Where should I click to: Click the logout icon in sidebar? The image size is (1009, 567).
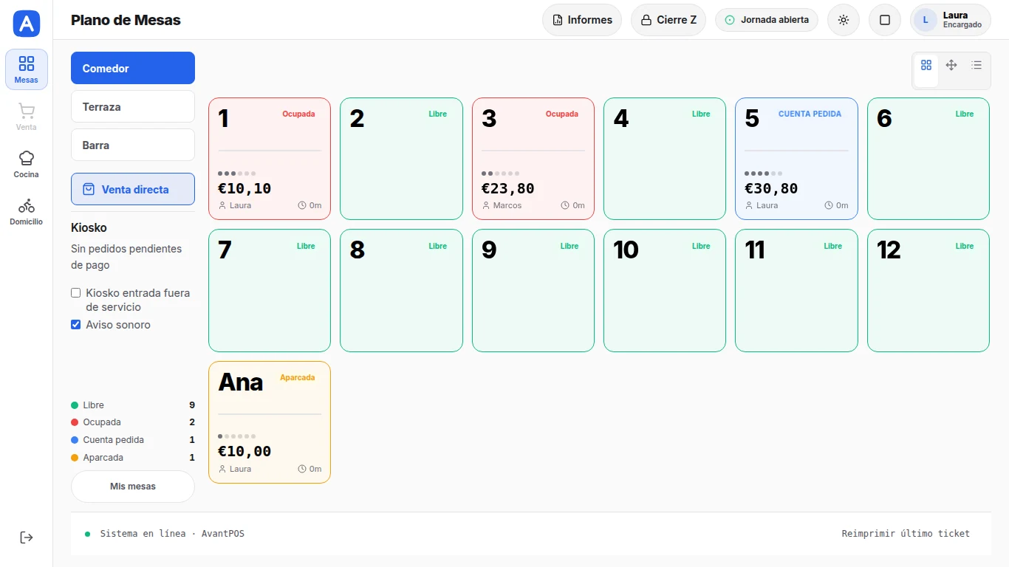[27, 537]
